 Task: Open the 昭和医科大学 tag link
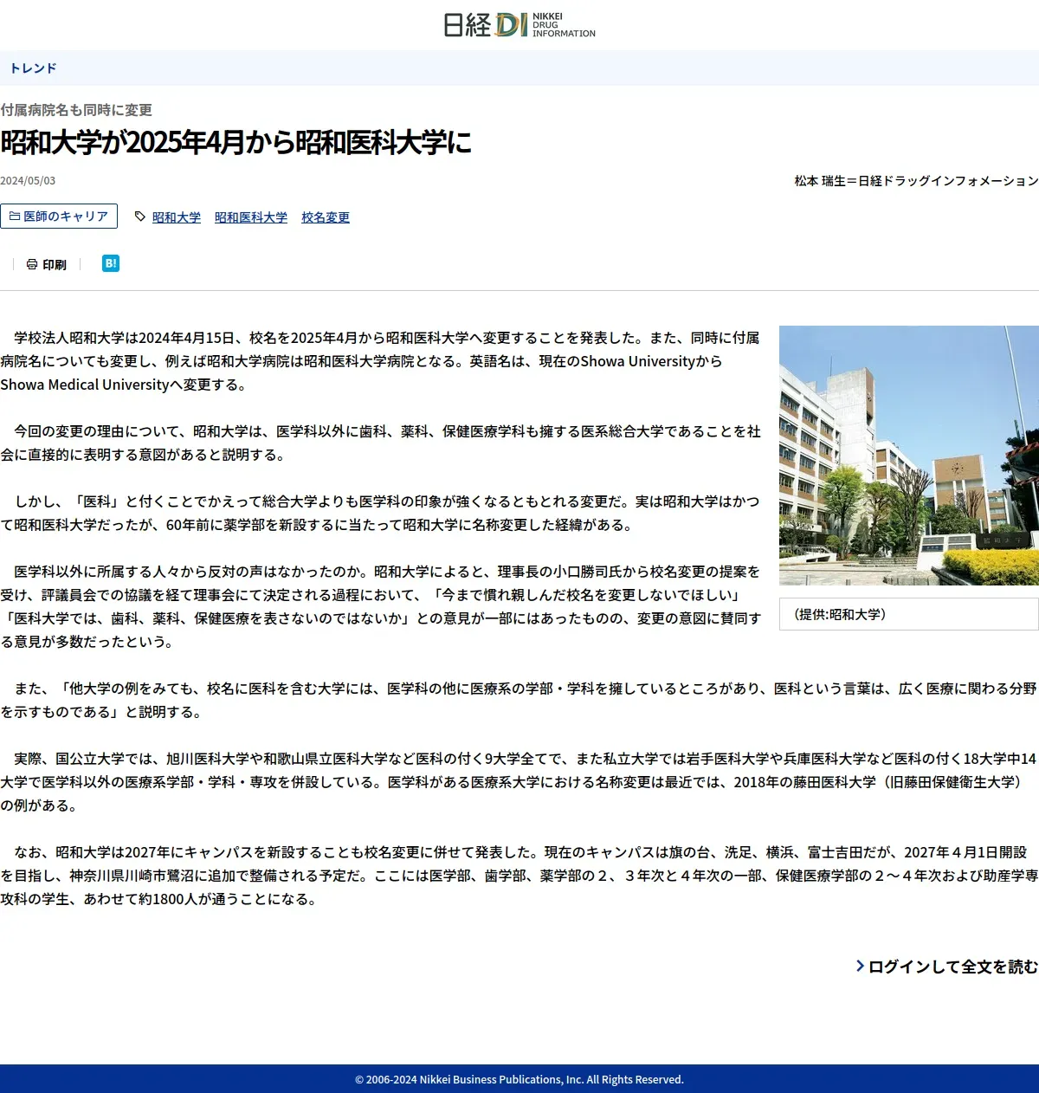pos(251,217)
